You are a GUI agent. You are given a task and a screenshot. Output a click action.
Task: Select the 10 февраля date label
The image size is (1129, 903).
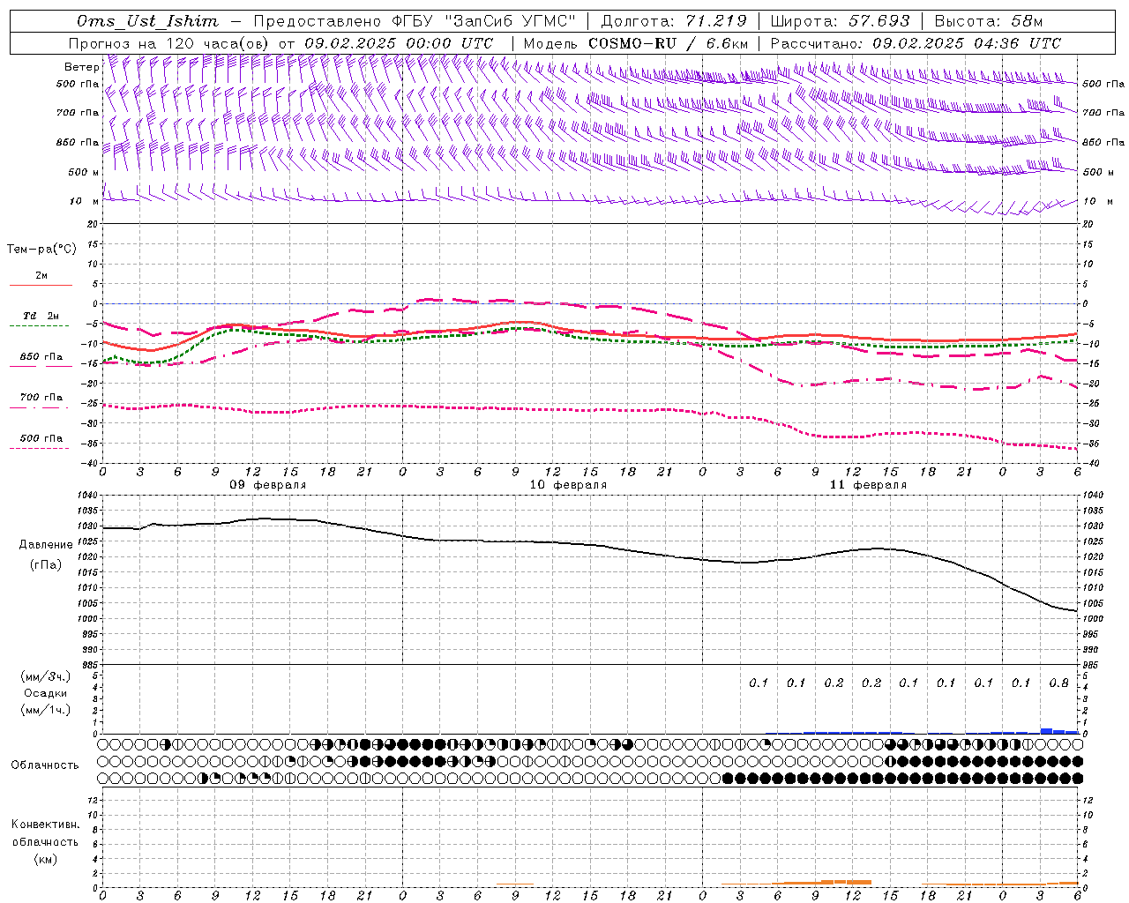(x=568, y=485)
